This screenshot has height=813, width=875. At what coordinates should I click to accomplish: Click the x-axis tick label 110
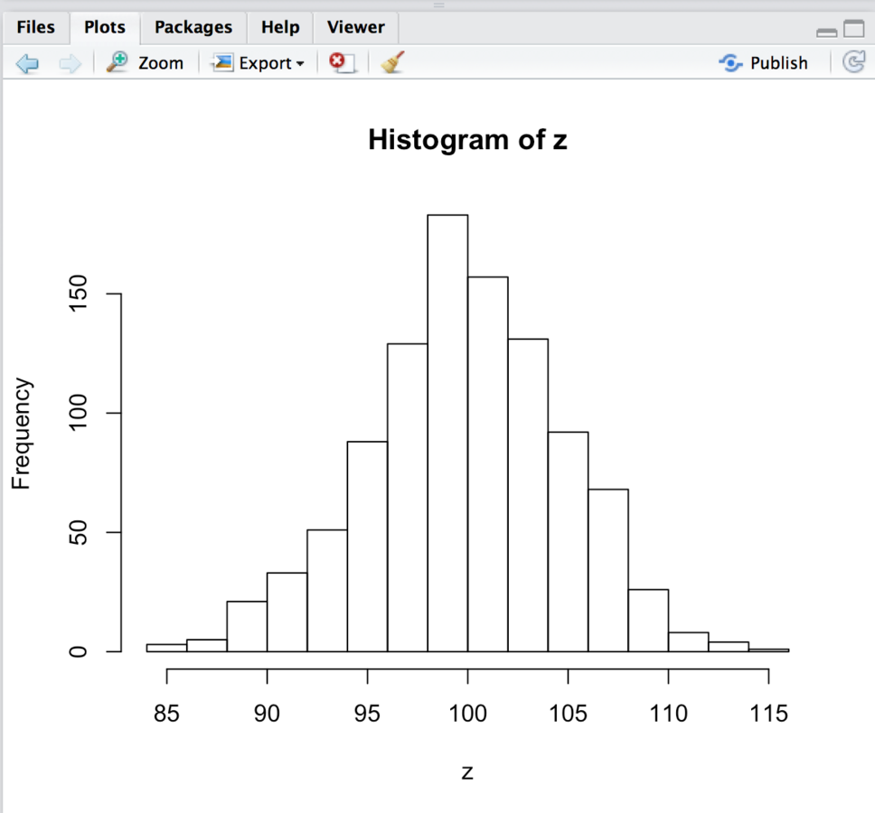click(669, 714)
